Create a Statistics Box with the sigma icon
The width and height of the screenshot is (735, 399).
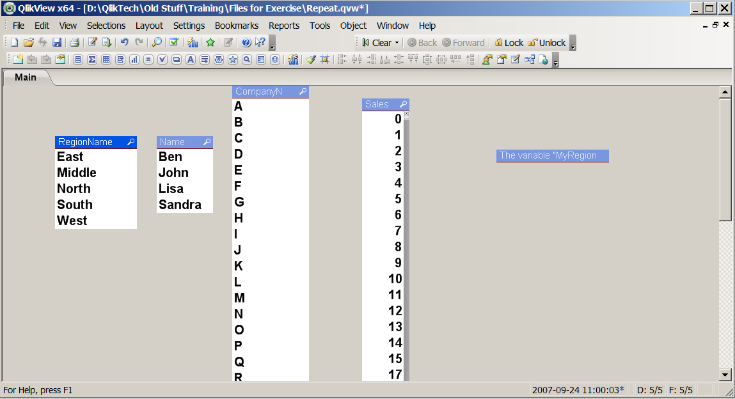click(x=92, y=59)
